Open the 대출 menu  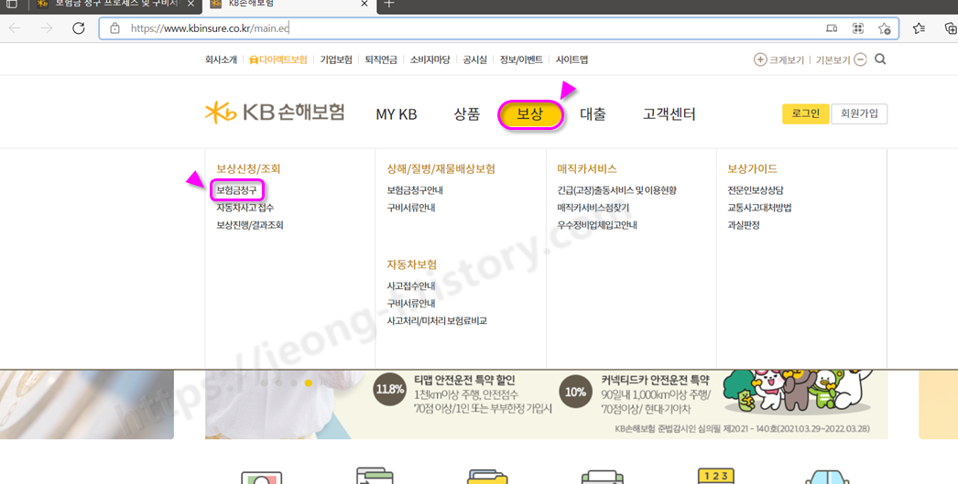pos(593,114)
